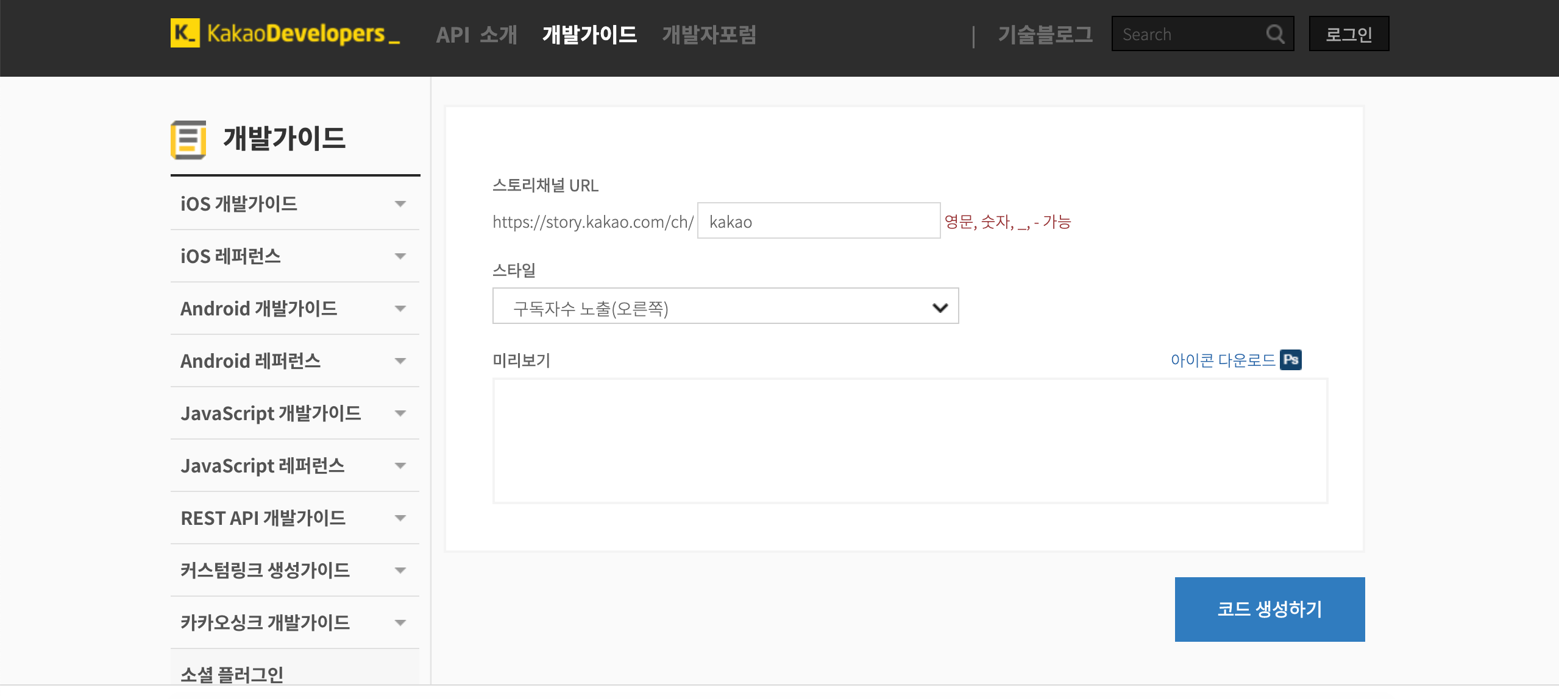The image size is (1559, 699).
Task: Expand JavaScript 개발가이드 section
Action: (x=400, y=413)
